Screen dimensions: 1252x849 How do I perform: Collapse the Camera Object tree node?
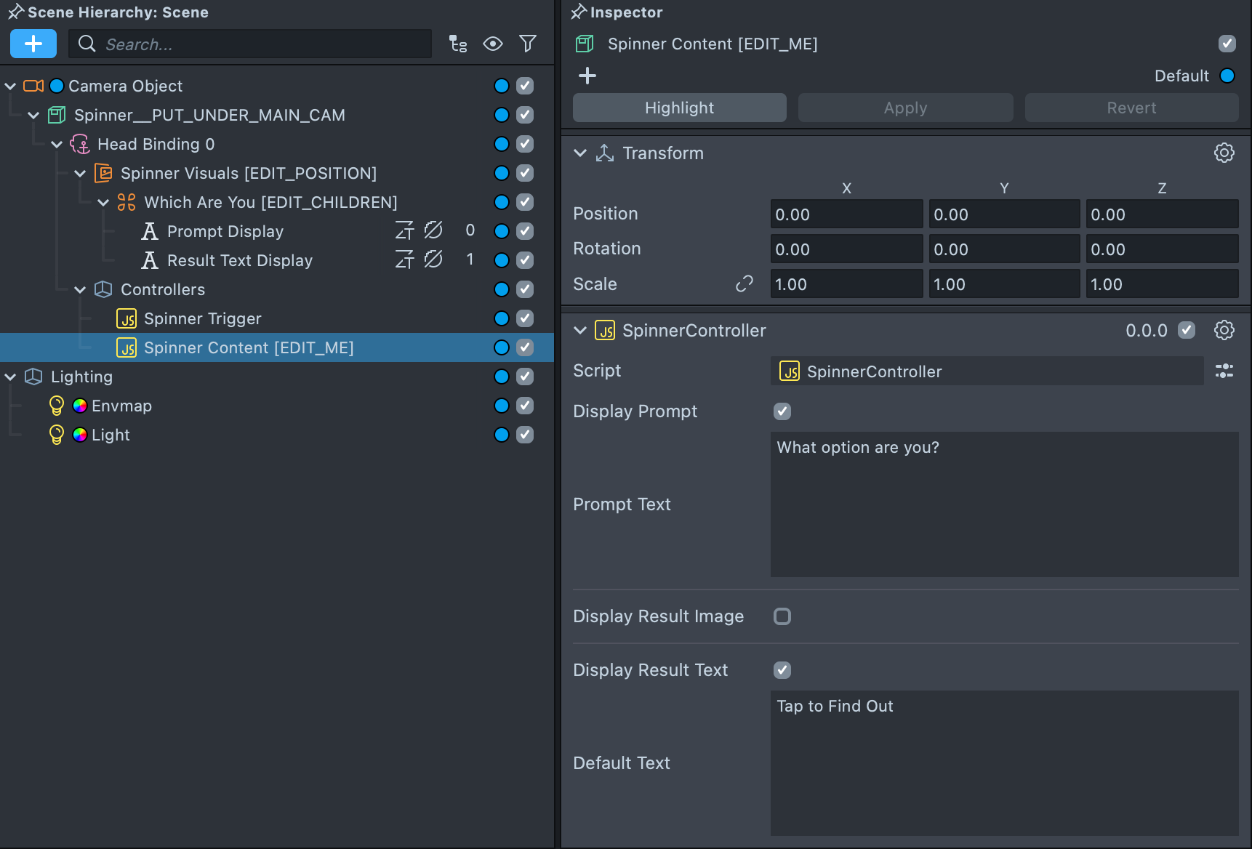point(11,86)
